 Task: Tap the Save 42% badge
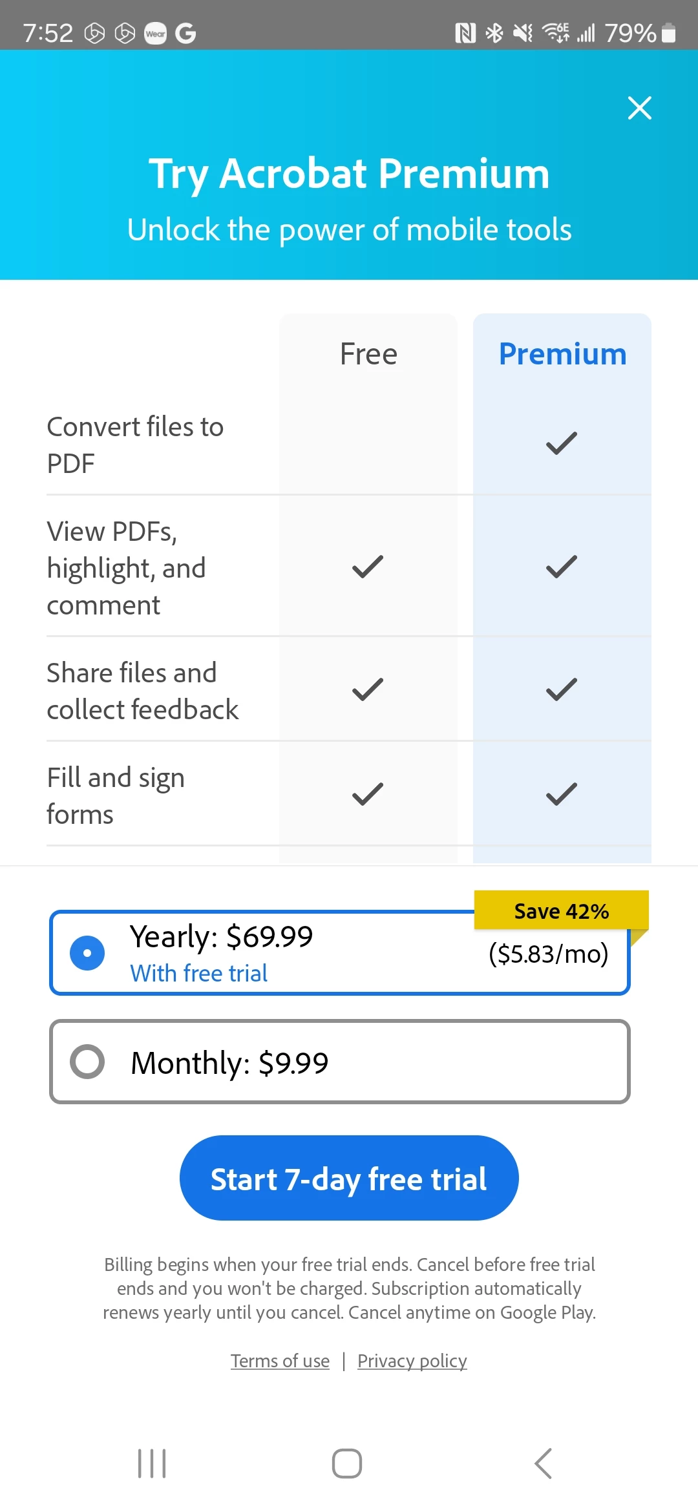pos(562,910)
